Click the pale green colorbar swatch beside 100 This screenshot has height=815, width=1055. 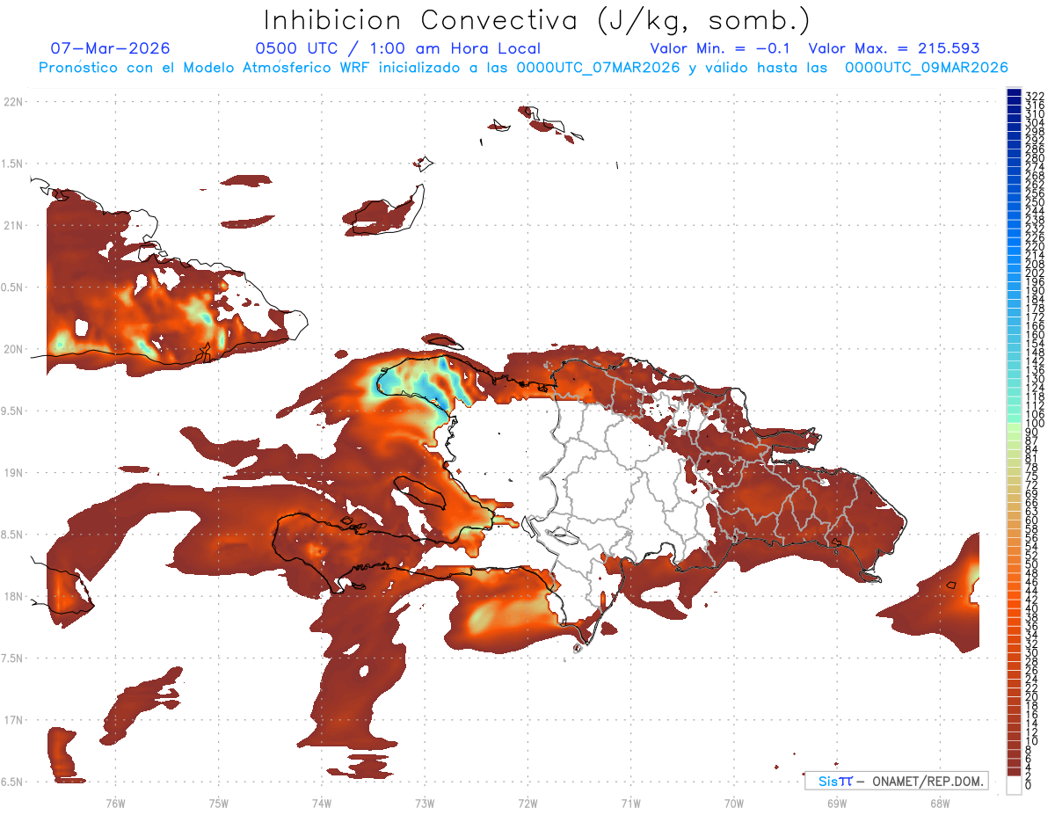(x=1014, y=429)
